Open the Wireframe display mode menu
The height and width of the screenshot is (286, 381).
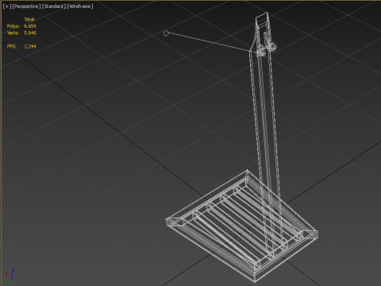80,6
